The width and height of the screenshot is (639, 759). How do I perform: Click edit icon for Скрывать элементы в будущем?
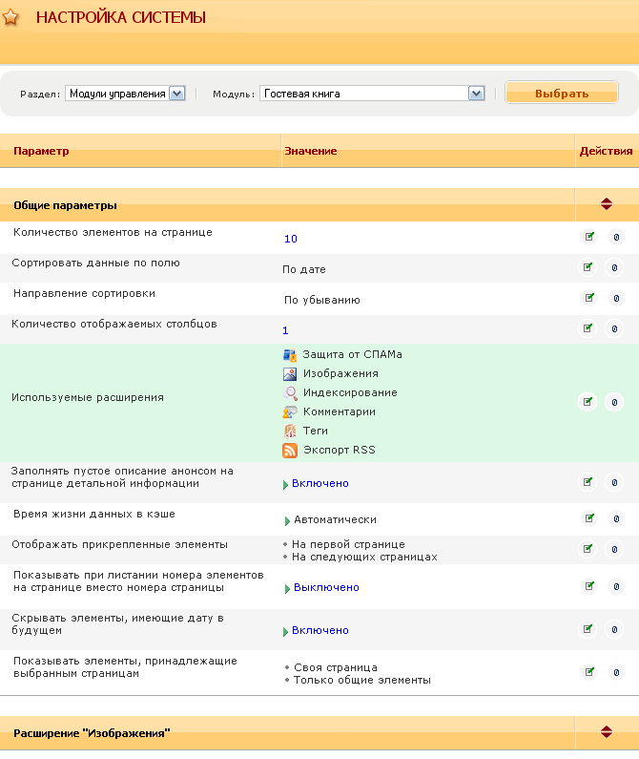click(589, 629)
